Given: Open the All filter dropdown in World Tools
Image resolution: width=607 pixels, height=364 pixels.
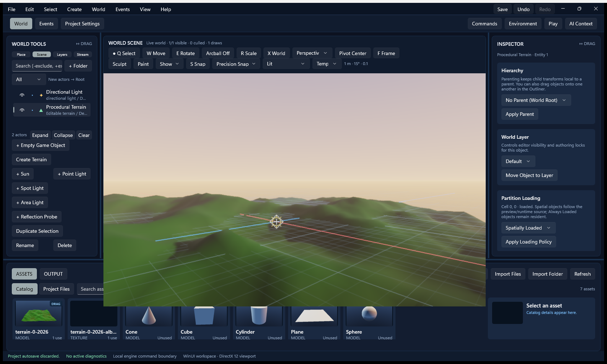Looking at the screenshot, I should point(29,79).
